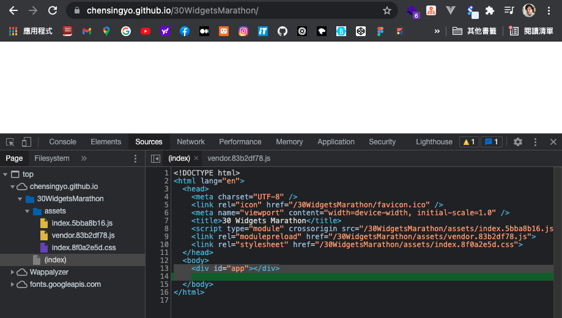This screenshot has height=318, width=562.
Task: Open the Yahoo bookmark
Action: pos(165,31)
